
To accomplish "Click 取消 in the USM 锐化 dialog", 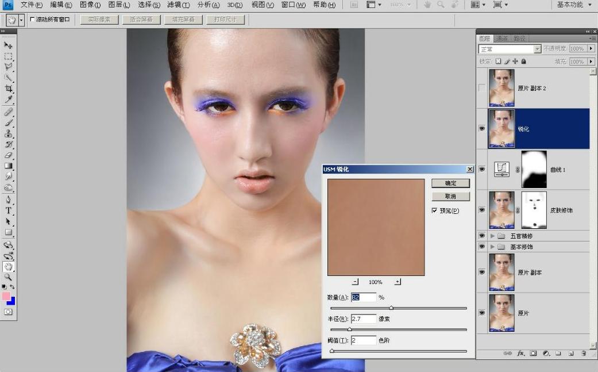I will pos(450,196).
